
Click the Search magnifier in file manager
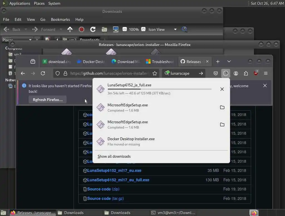coord(185,29)
